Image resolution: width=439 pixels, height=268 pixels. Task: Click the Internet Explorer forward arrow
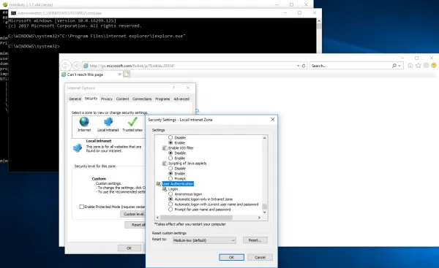(x=76, y=66)
